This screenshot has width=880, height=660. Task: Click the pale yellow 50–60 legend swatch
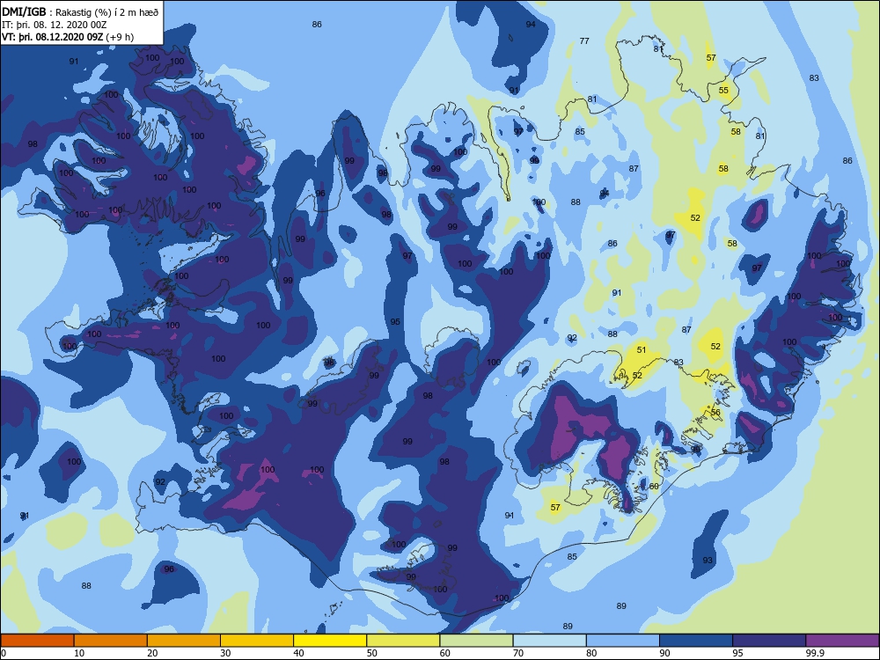pos(403,641)
